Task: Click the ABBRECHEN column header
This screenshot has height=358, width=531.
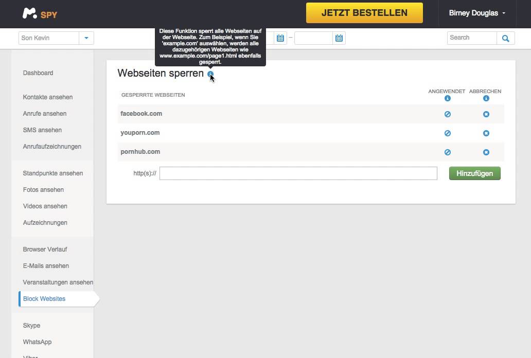Action: pos(485,91)
